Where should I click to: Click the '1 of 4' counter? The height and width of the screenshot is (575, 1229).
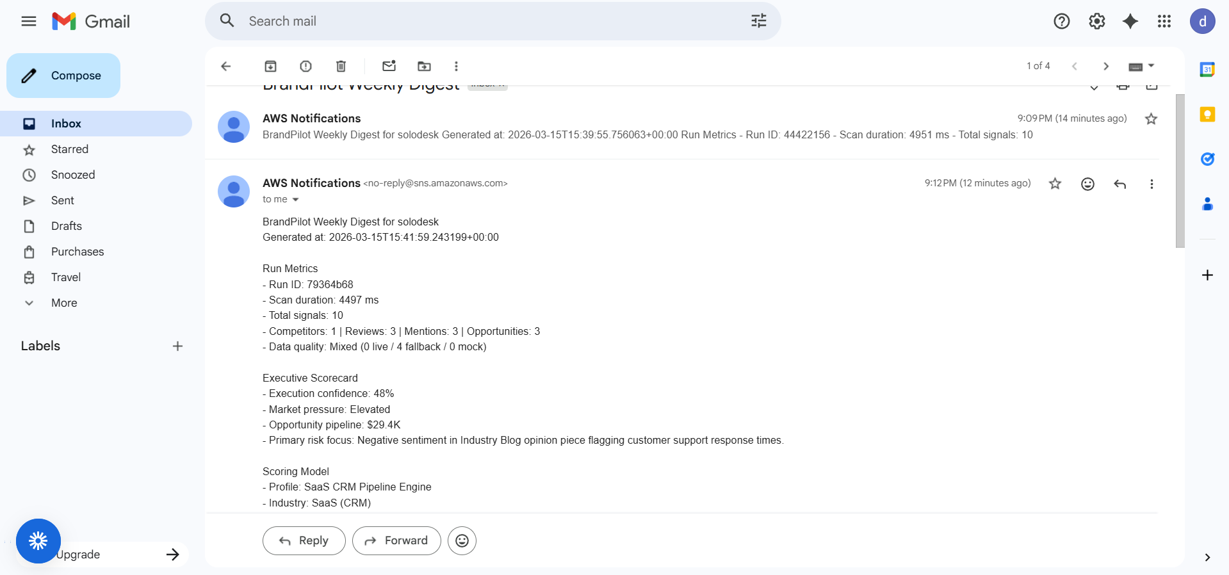tap(1038, 66)
